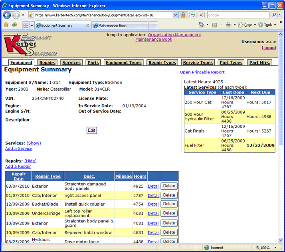Open Home button dropdown arrow
This screenshot has width=285, height=252.
pyautogui.click(x=208, y=25)
